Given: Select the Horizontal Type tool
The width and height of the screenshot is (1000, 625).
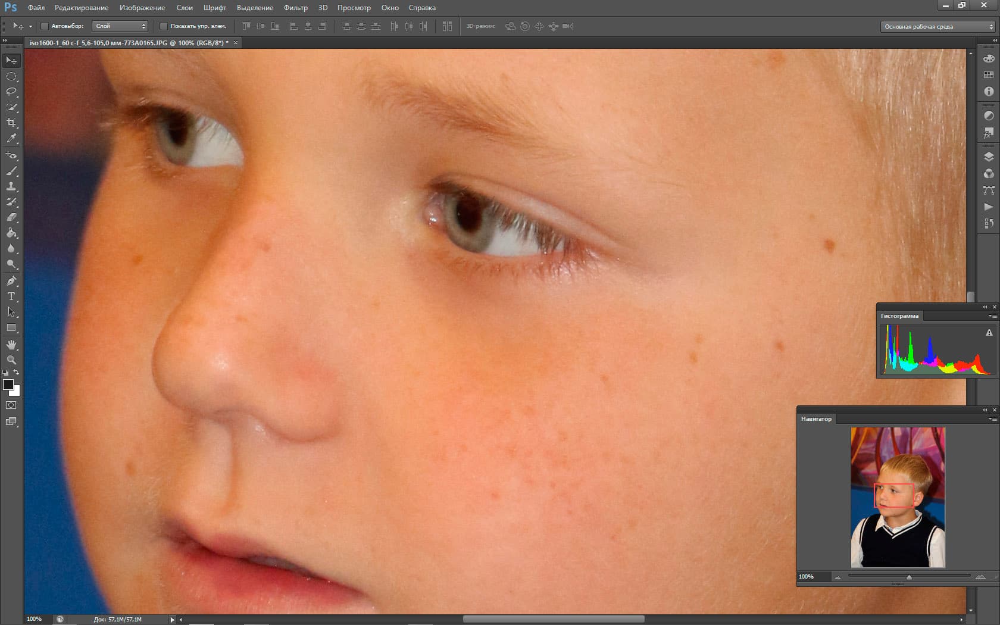Looking at the screenshot, I should [11, 296].
